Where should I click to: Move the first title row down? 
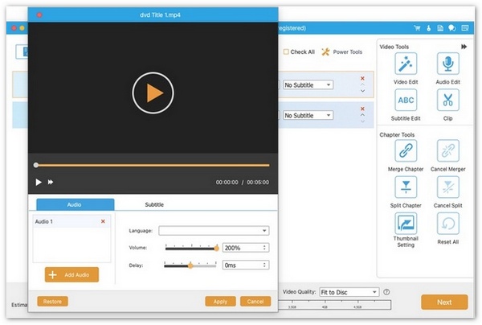[x=362, y=91]
